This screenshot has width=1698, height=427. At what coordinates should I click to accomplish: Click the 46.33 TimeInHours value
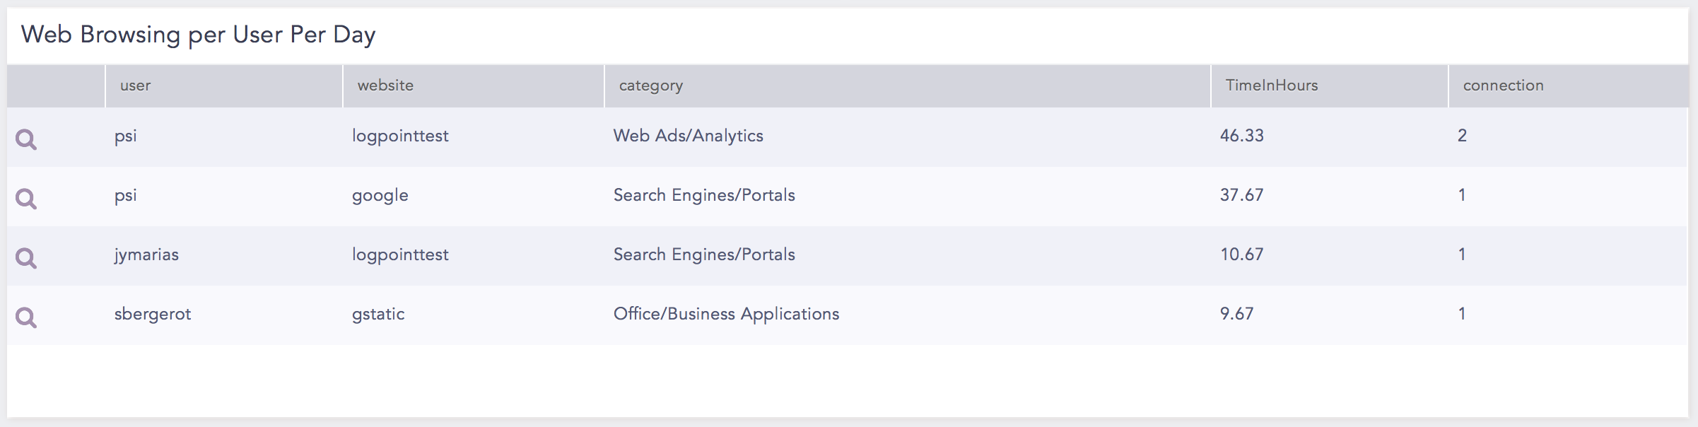click(1241, 136)
